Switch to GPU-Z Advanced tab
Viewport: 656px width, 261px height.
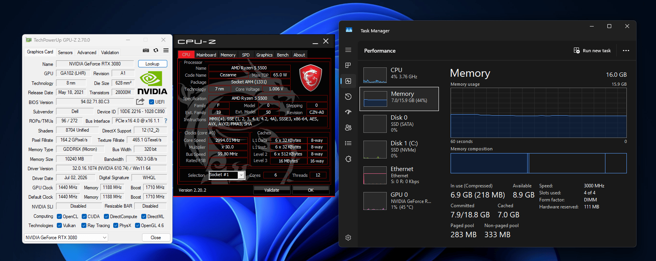pos(87,53)
